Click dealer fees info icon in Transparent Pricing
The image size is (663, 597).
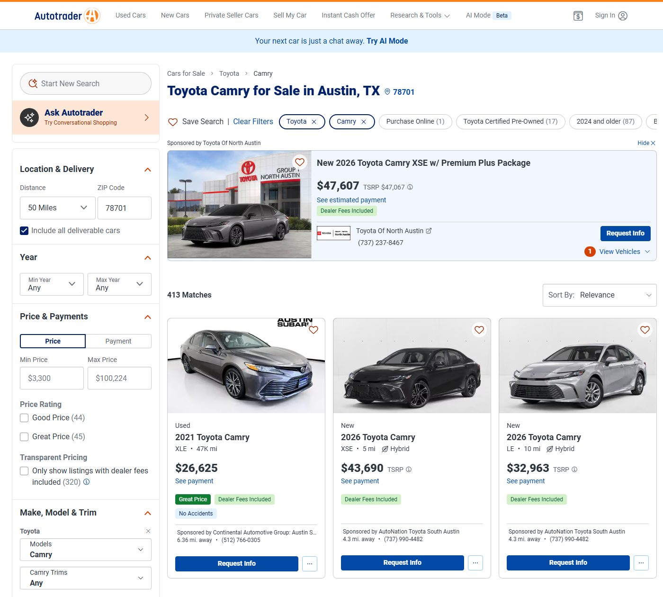tap(86, 482)
